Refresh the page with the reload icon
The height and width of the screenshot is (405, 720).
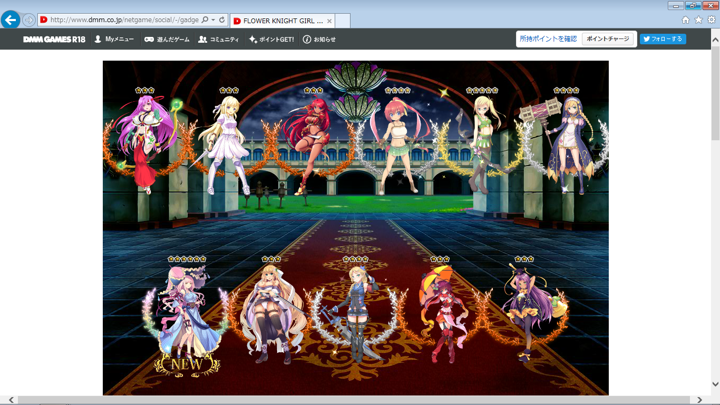(x=222, y=20)
